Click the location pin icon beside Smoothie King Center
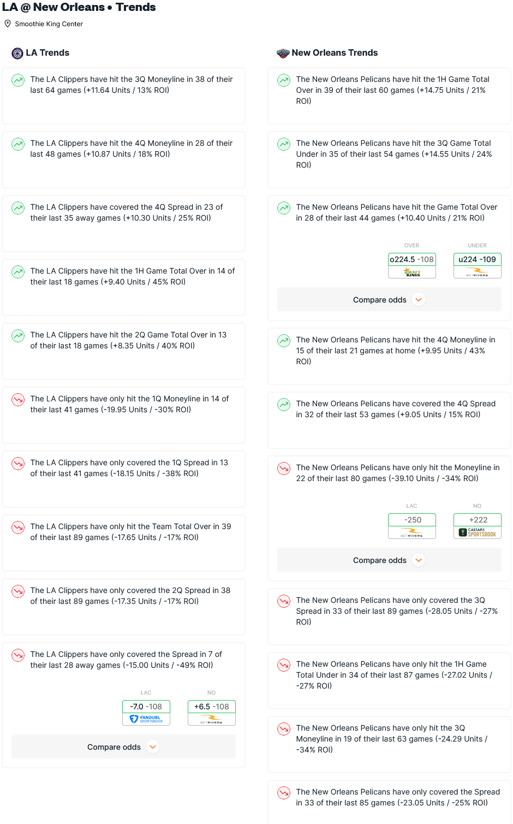 pos(8,23)
